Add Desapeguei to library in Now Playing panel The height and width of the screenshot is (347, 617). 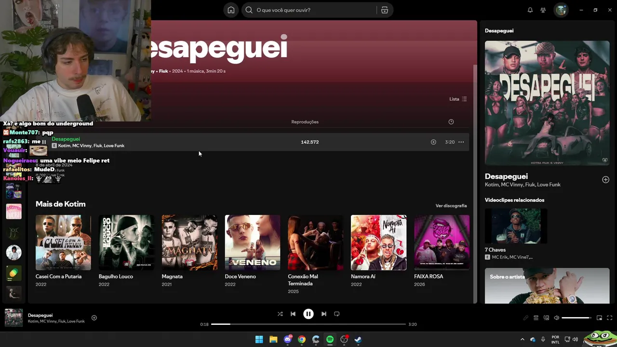605,180
